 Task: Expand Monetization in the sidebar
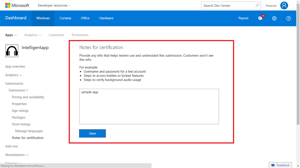click(17, 155)
